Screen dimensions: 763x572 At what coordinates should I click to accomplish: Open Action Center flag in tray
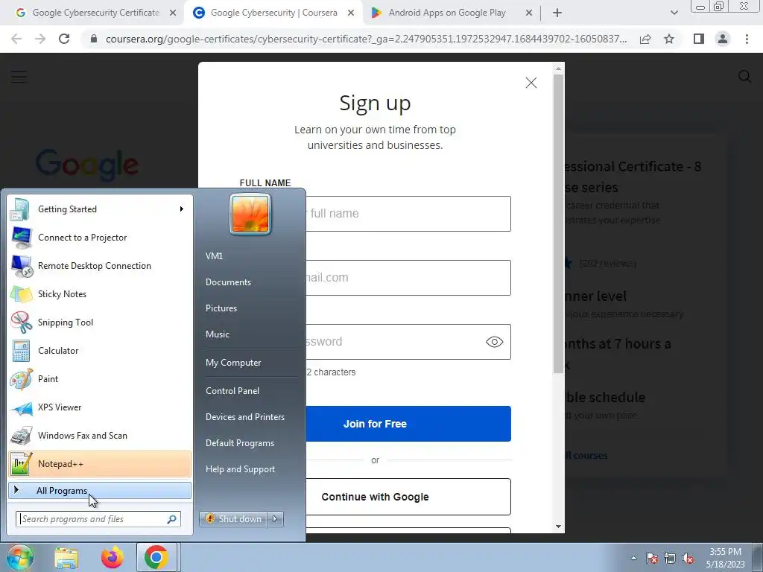[x=652, y=559]
